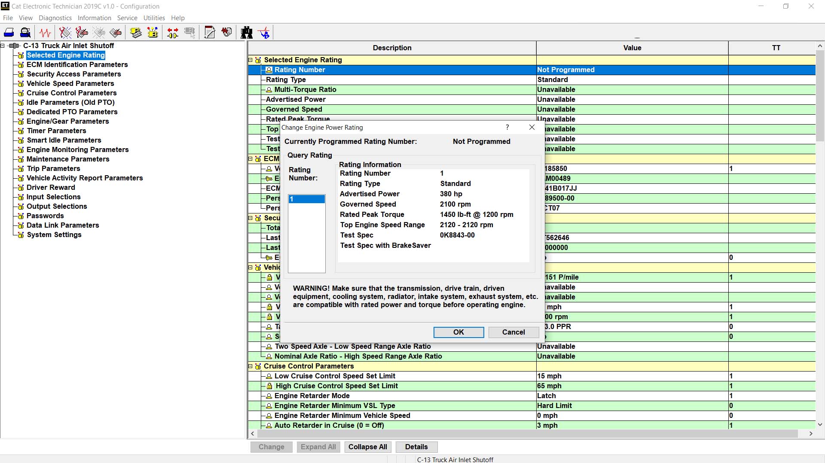Click the Print toolbar icon
This screenshot has height=463, width=825.
pos(9,32)
